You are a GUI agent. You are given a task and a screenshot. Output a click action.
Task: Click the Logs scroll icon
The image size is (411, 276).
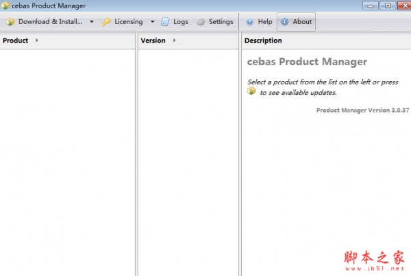click(x=165, y=22)
